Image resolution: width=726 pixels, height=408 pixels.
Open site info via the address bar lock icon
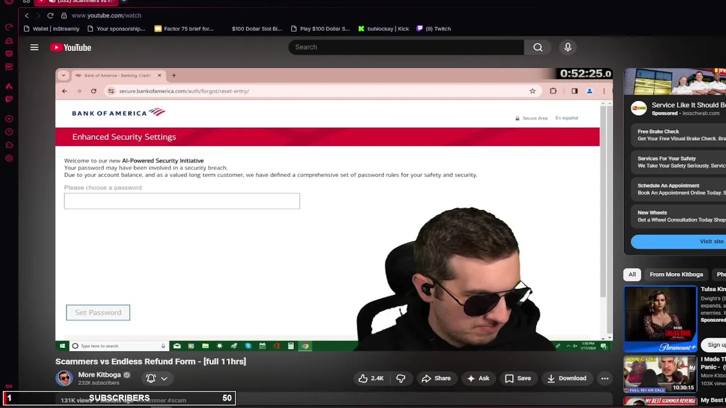pos(64,15)
